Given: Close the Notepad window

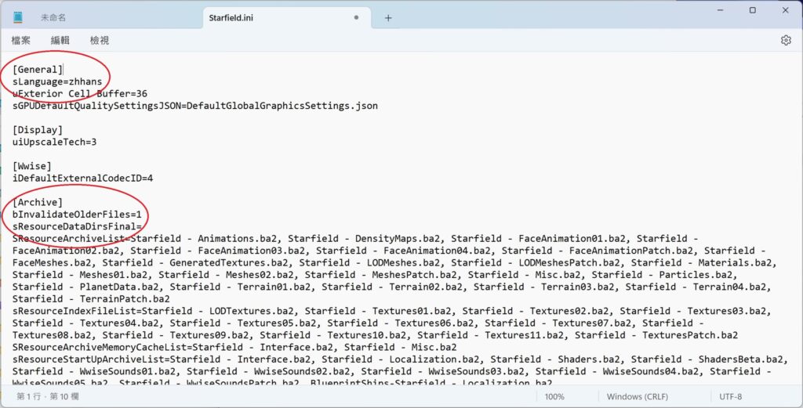Looking at the screenshot, I should pyautogui.click(x=785, y=10).
